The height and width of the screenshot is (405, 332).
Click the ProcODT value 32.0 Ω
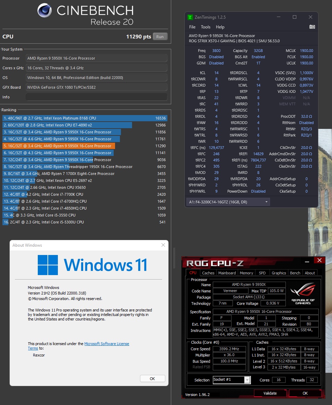coord(306,116)
